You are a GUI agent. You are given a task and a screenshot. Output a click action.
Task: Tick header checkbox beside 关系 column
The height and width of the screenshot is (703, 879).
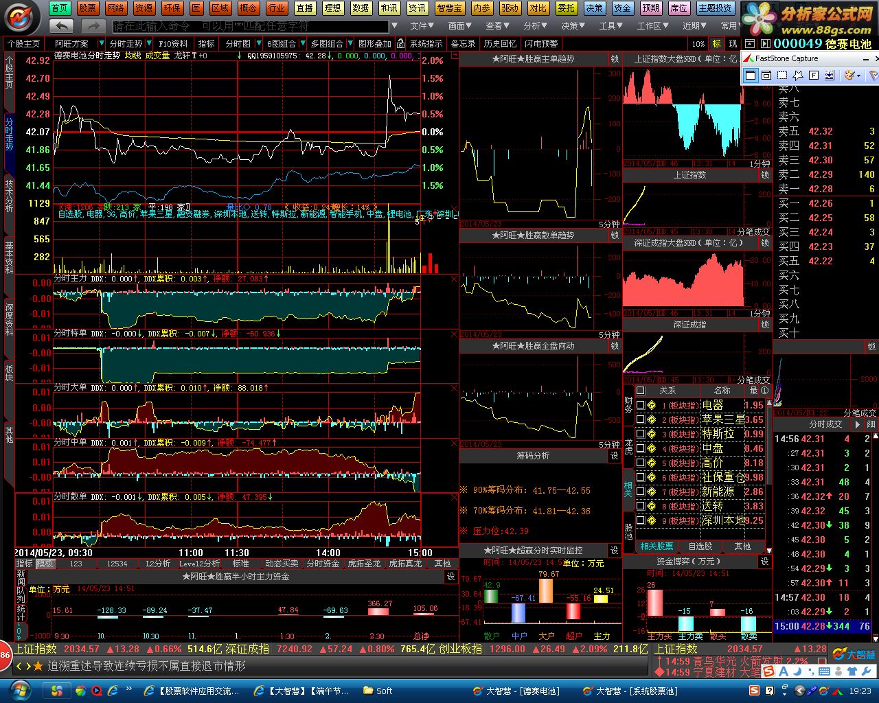pyautogui.click(x=641, y=390)
